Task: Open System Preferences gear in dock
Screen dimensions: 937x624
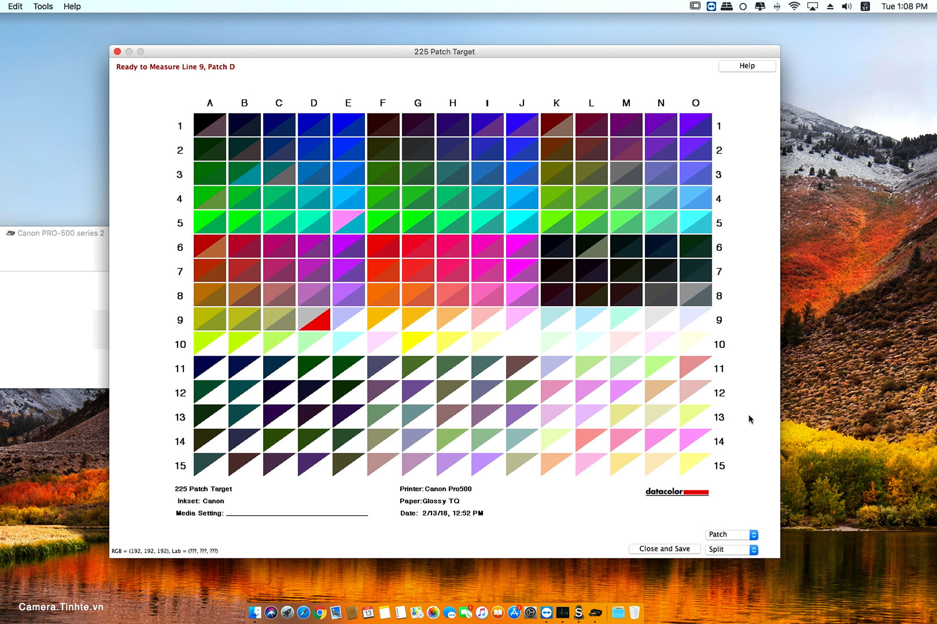Action: [530, 612]
